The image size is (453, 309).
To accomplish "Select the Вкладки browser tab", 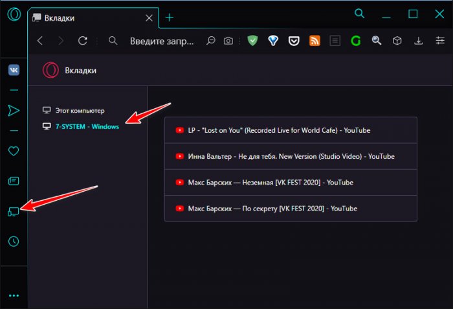I will (x=93, y=18).
